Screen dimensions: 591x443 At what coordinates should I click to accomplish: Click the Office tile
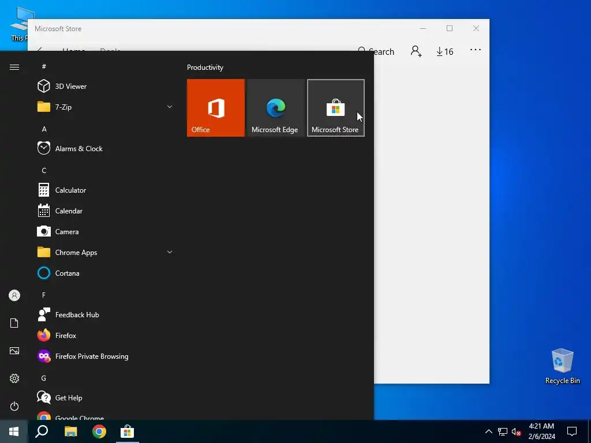coord(216,108)
